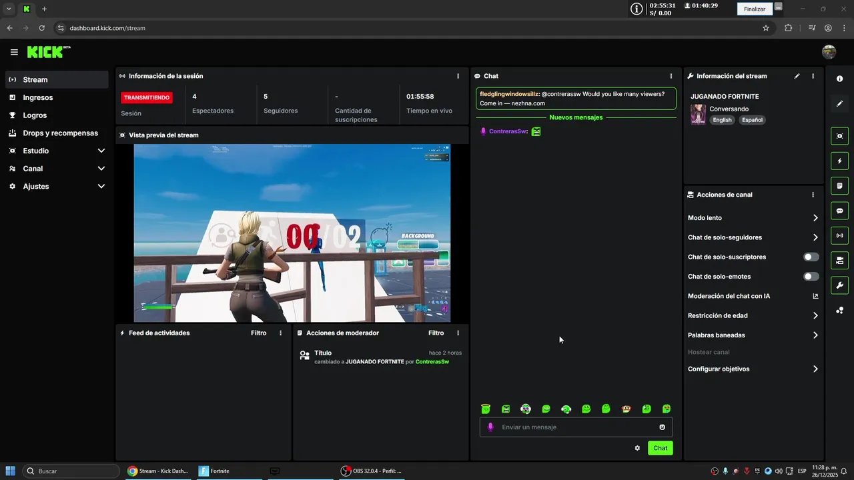Viewport: 854px width, 480px height.
Task: Open options menu of Información de la sesión
Action: pos(458,76)
